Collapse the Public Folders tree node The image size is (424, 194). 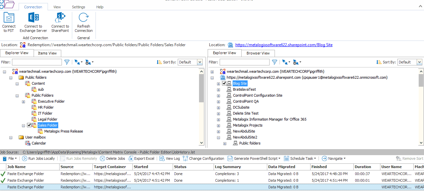pos(17,95)
